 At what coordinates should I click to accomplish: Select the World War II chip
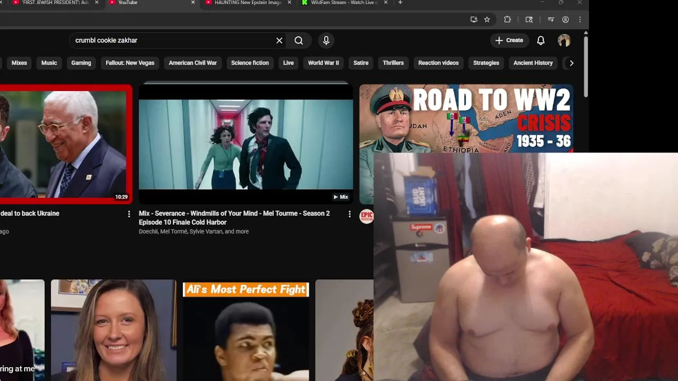323,63
